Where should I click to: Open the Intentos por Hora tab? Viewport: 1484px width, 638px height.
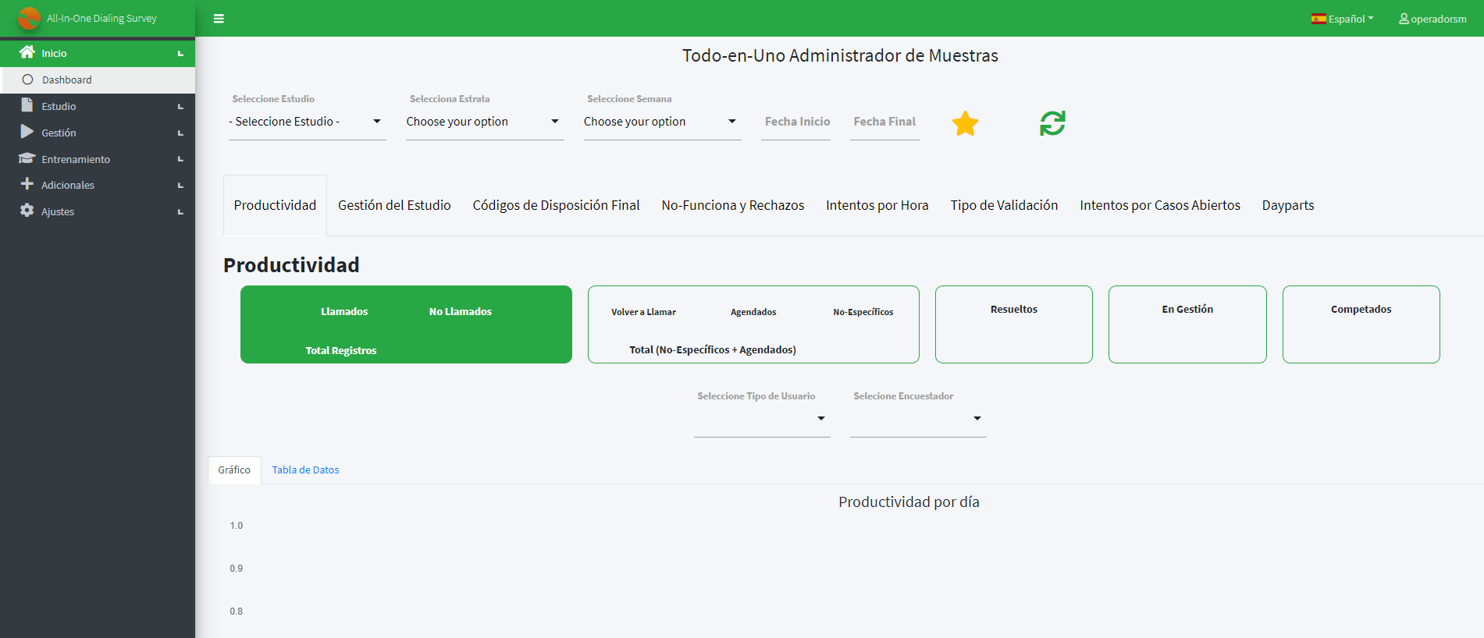click(877, 205)
